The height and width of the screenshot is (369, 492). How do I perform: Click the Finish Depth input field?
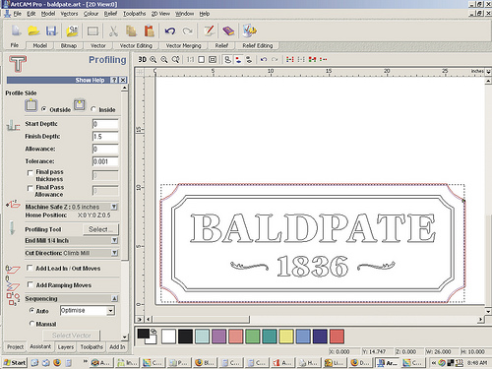tap(105, 137)
